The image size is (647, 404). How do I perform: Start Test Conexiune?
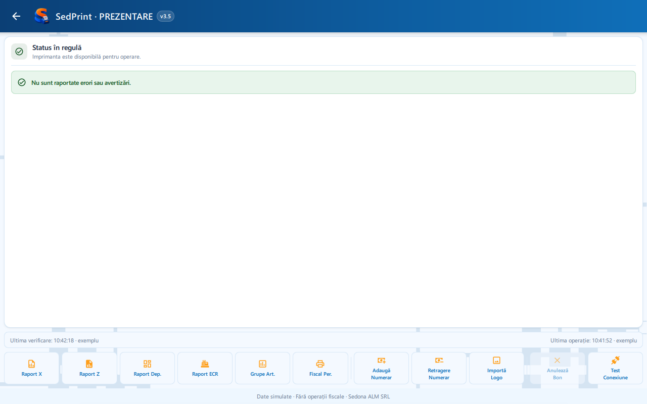click(615, 368)
